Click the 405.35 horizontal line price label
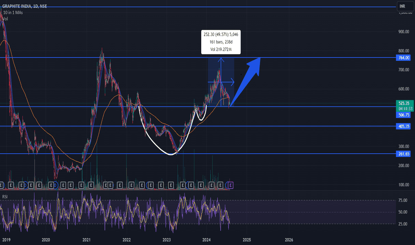 (x=403, y=127)
